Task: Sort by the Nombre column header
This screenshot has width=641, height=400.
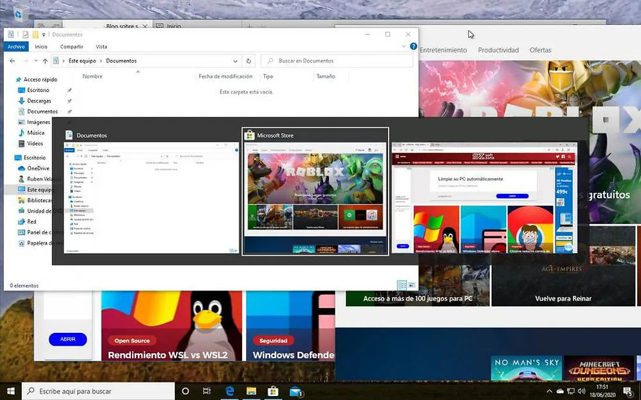Action: (x=92, y=76)
